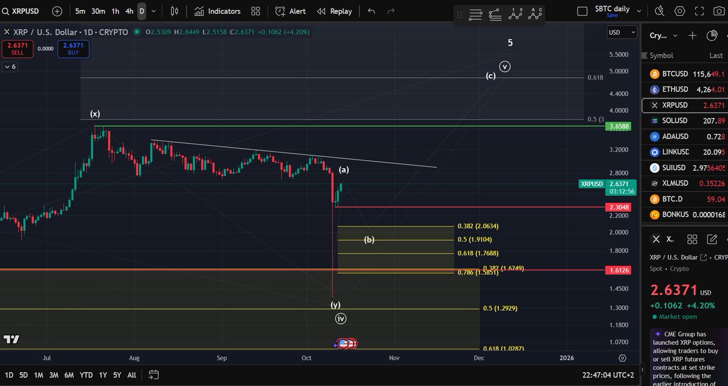Viewport: 728px width, 386px height.
Task: Open the XRPUSD symbol search
Action: (x=21, y=11)
